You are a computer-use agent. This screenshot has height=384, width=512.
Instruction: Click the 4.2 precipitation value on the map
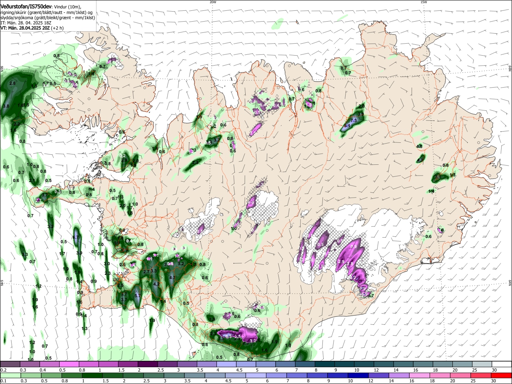tap(156, 284)
